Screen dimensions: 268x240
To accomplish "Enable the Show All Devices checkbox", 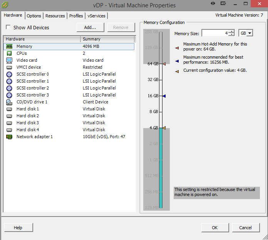I will 8,28.
